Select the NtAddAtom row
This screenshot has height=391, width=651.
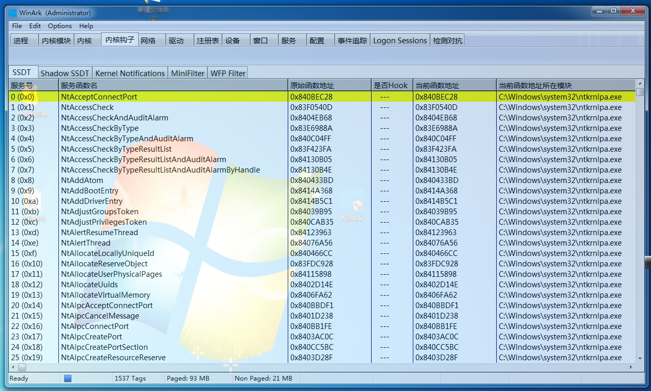[x=322, y=180]
